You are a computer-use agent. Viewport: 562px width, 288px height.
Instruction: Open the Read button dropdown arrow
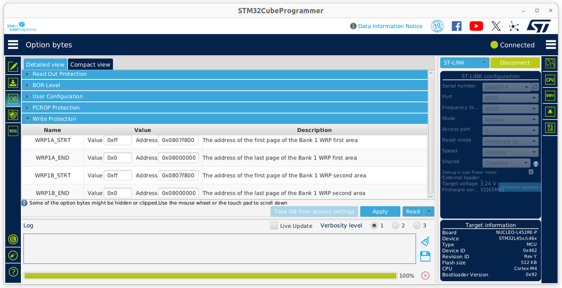click(429, 212)
